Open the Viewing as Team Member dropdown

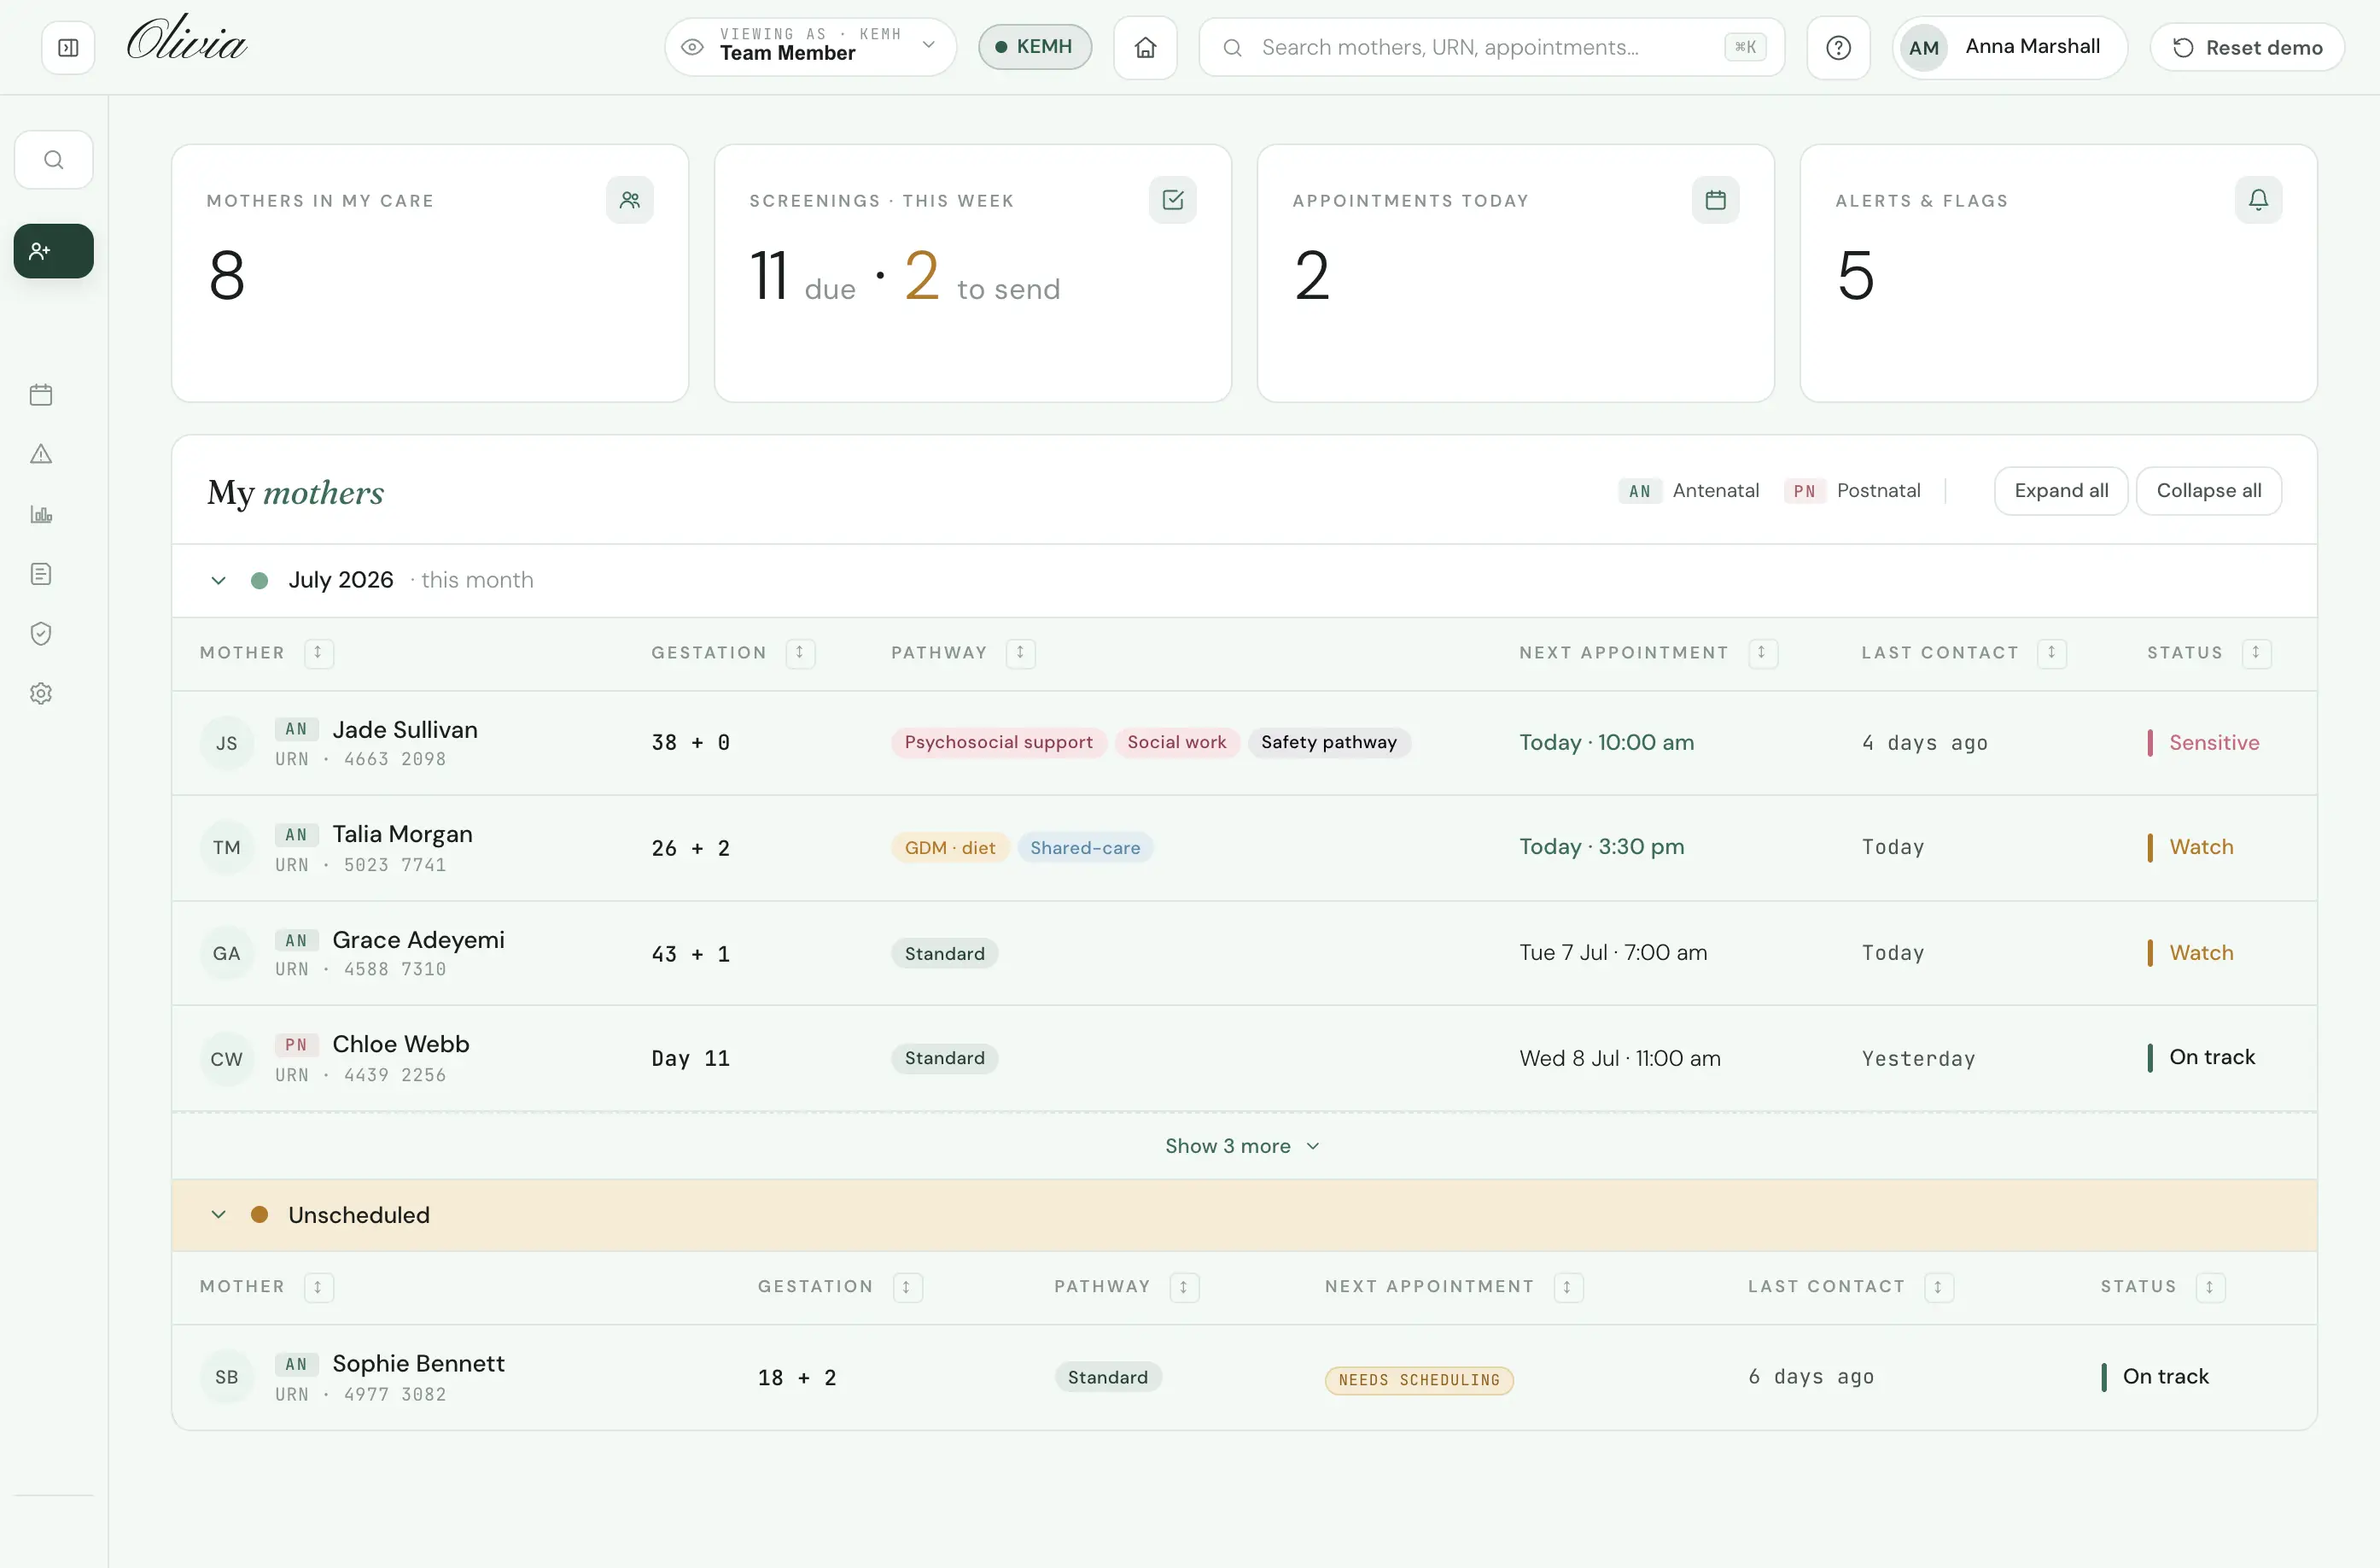810,47
